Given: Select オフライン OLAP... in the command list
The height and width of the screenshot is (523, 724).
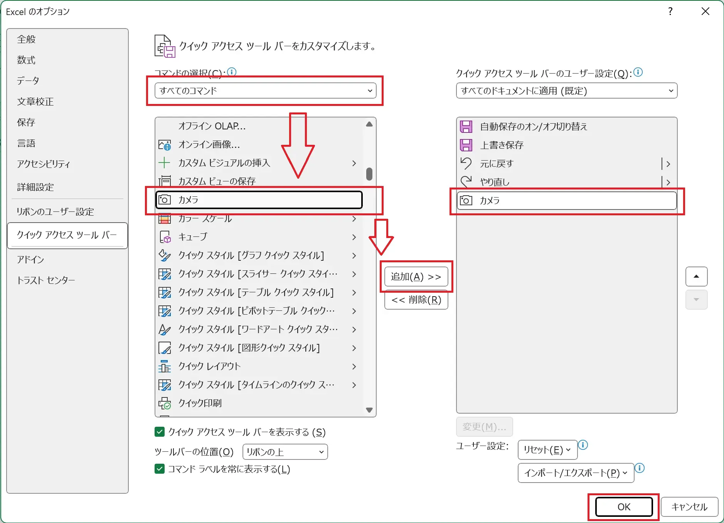Looking at the screenshot, I should [x=259, y=126].
